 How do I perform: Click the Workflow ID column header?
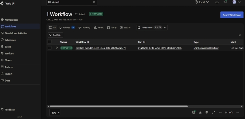point(82,42)
